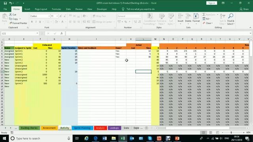The image size is (253, 142).
Task: Activate the Format Painter brush
Action: [x=18, y=23]
